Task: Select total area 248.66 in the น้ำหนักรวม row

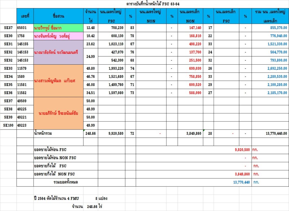Action: 91,133
